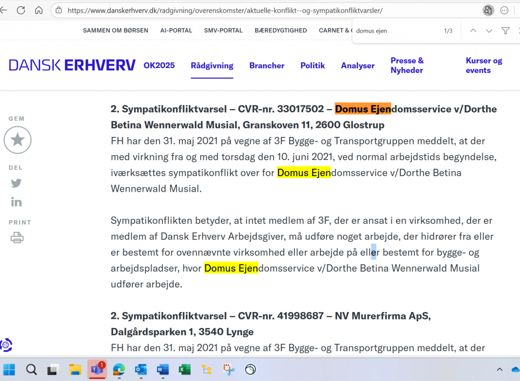
Task: Open Windows taskbar search
Action: click(x=31, y=369)
